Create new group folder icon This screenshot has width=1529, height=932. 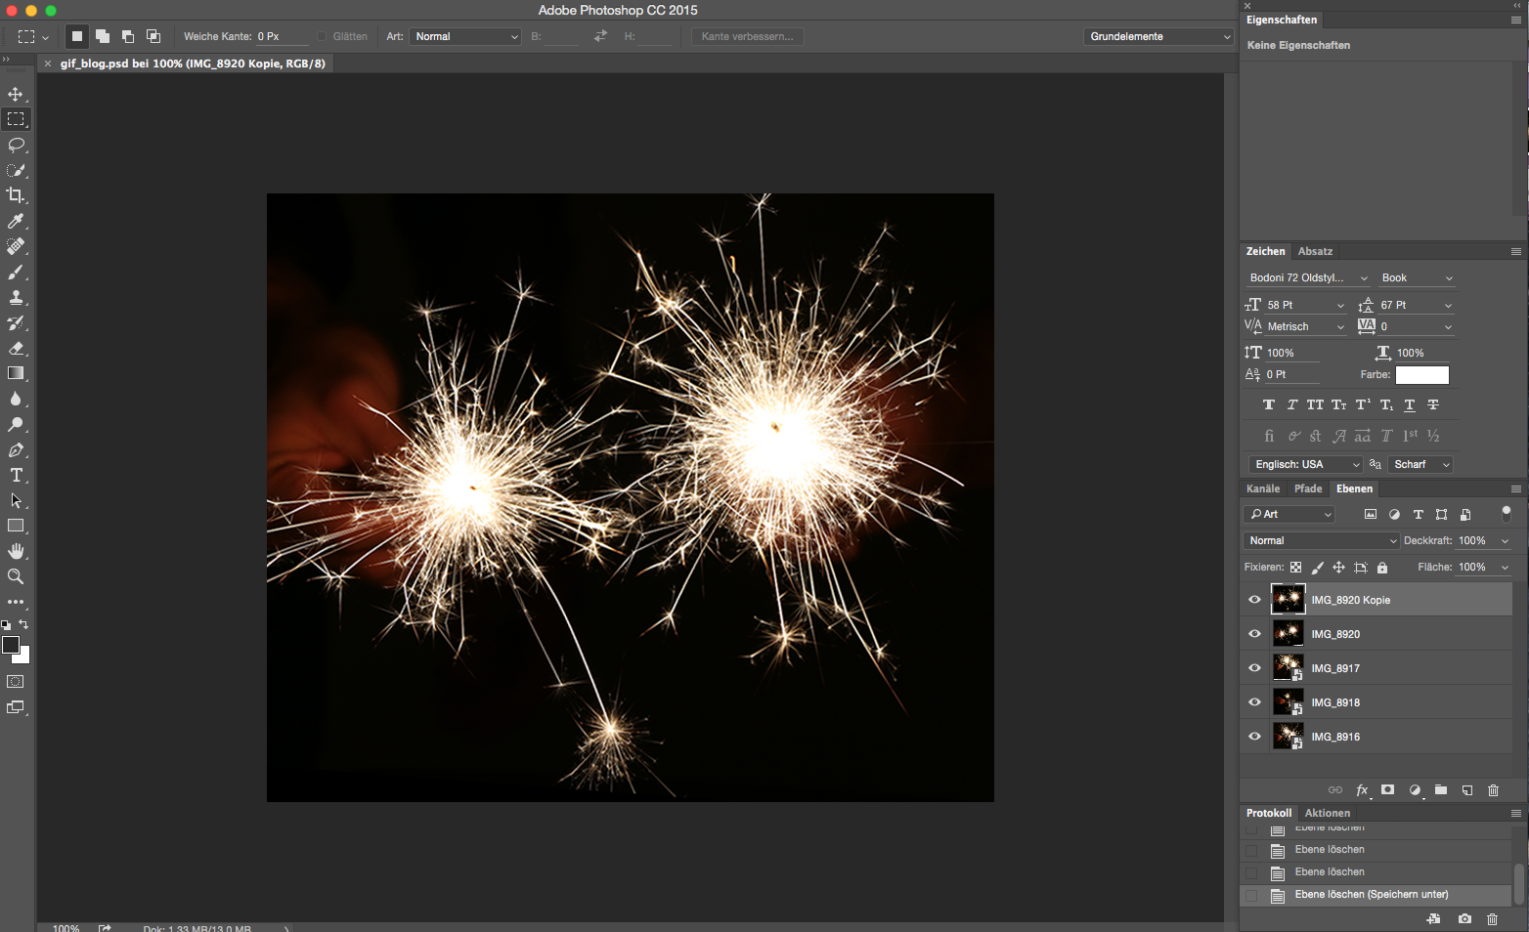click(x=1441, y=790)
